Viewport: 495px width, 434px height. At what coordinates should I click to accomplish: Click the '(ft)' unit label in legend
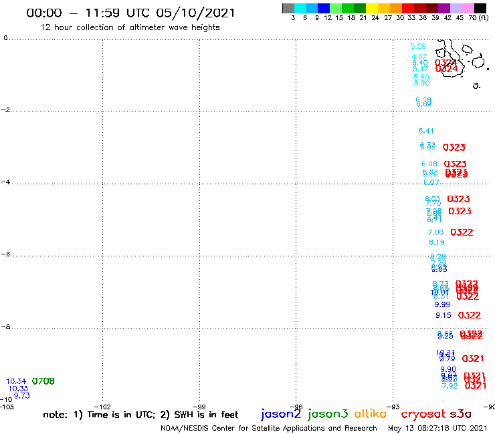click(484, 18)
